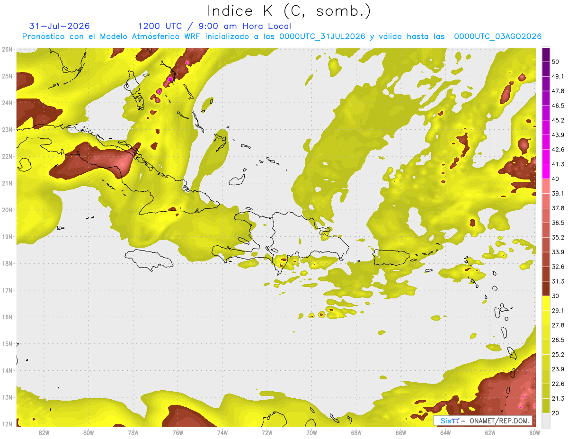Click the 'Indice K (C, somb.)' title

point(289,11)
